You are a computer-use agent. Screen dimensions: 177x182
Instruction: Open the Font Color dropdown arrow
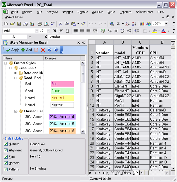(x=168, y=31)
